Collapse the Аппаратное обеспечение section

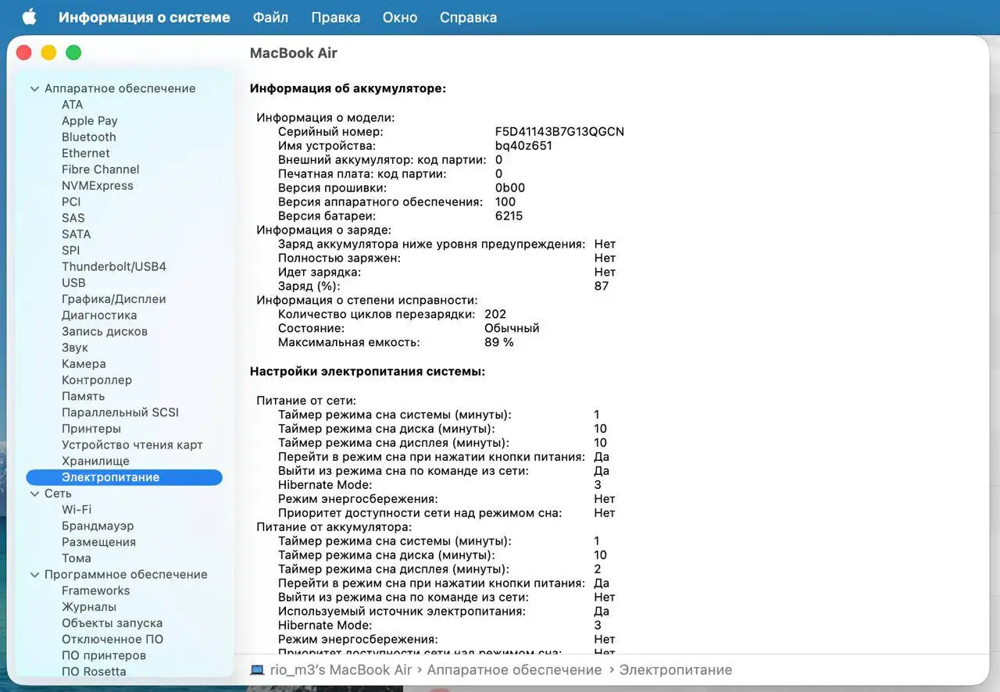point(34,89)
